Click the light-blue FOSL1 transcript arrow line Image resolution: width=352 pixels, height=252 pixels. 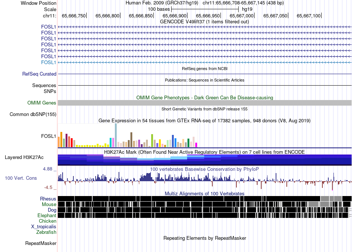[205, 62]
